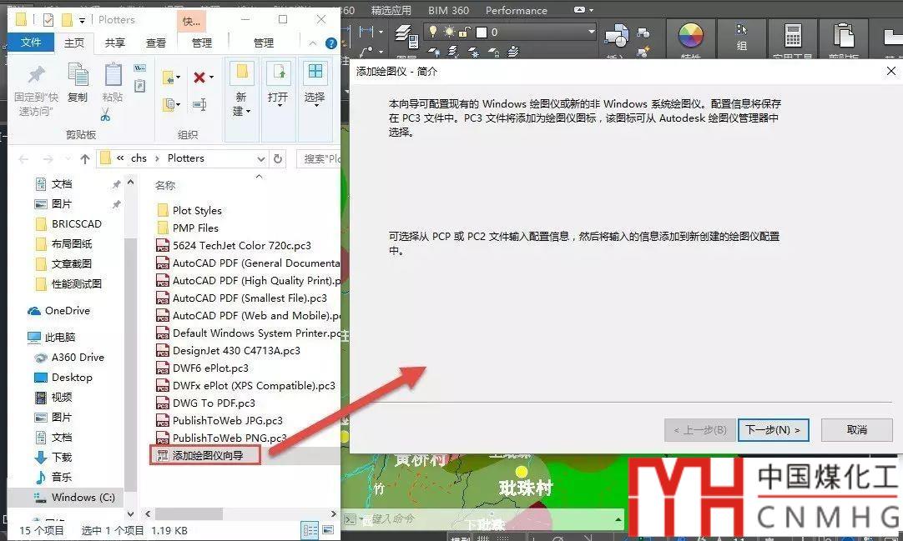
Task: Click the light bulb layer on/off icon
Action: tap(433, 32)
